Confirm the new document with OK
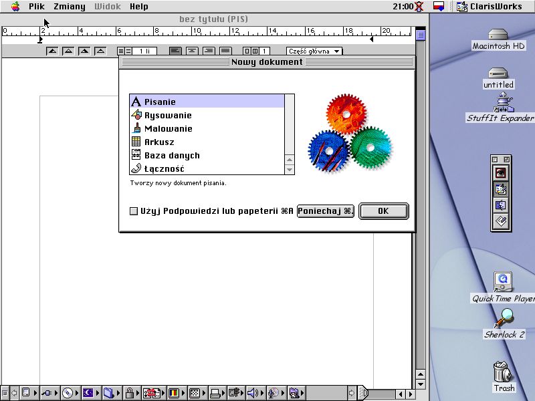Screen dimensions: 535x401 point(383,211)
